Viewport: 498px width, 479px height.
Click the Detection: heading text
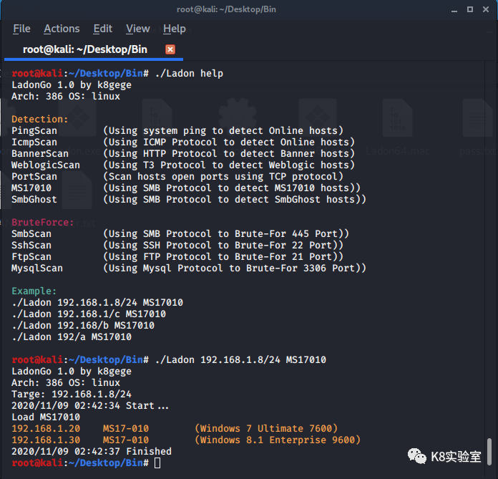(39, 119)
